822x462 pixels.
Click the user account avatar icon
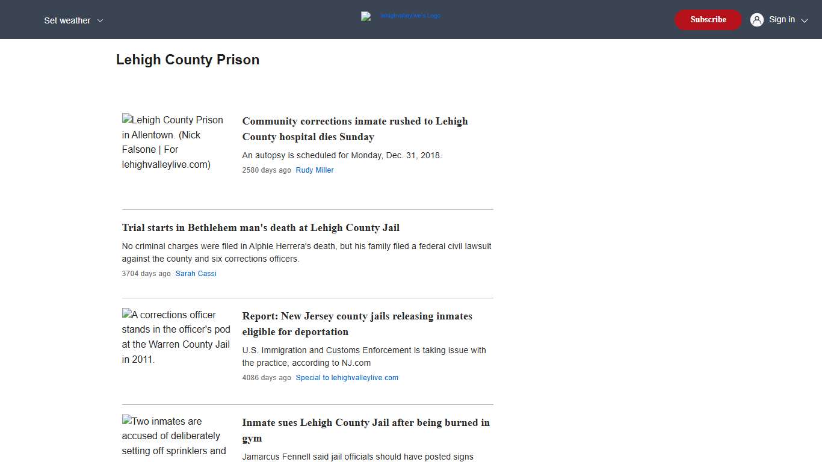point(756,19)
